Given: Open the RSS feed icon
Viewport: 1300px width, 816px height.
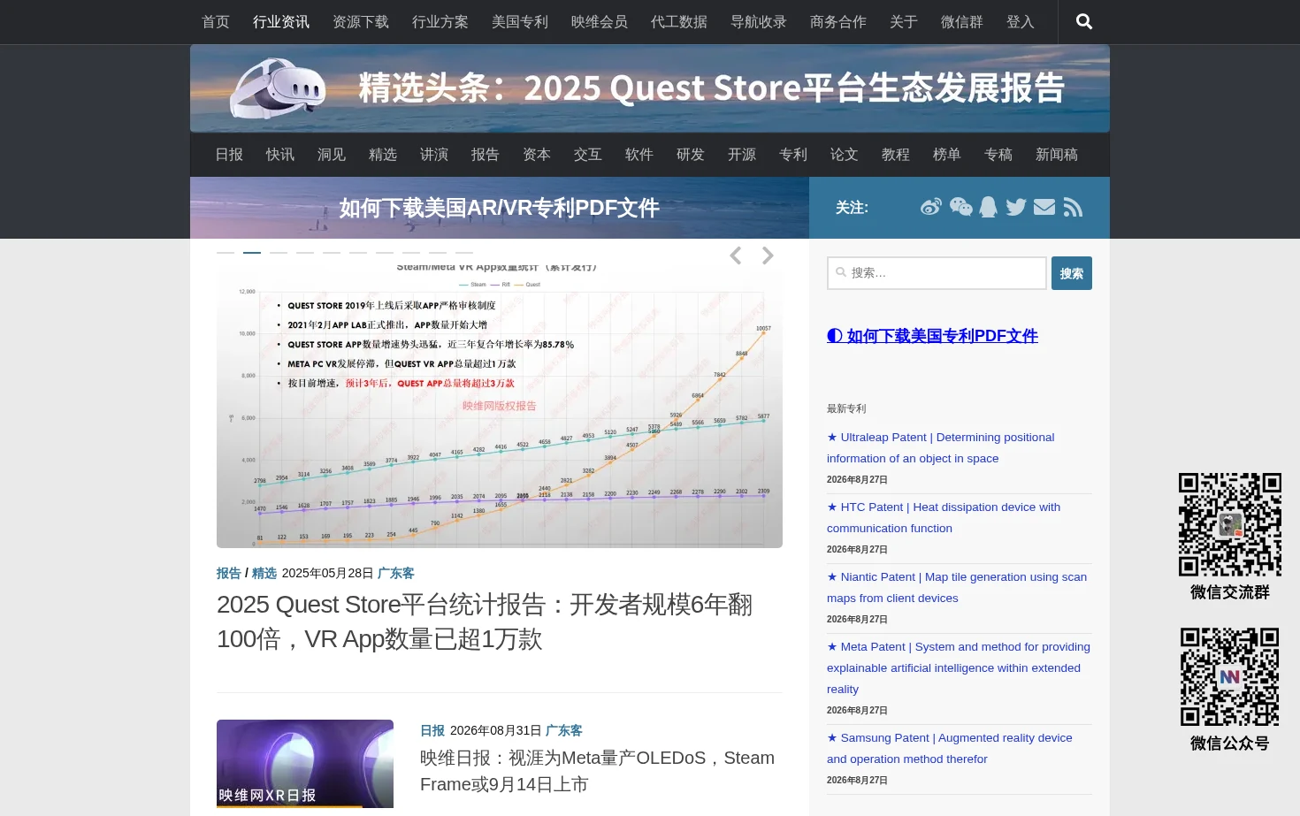Looking at the screenshot, I should pos(1073,207).
